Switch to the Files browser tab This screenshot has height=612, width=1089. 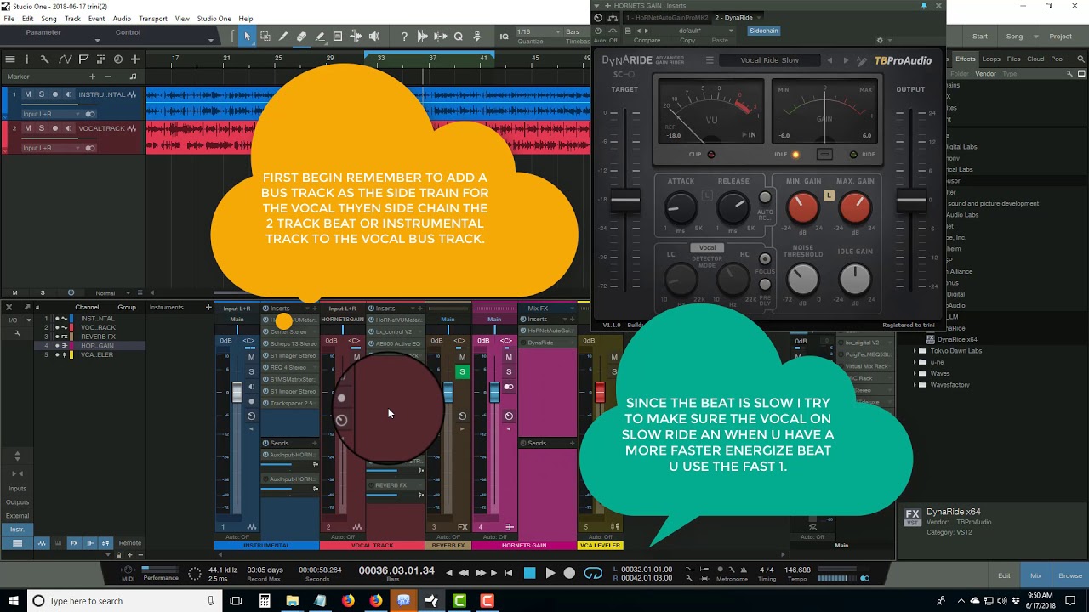(1013, 59)
